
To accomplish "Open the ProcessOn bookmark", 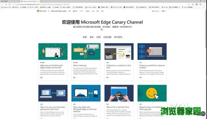I will pos(91,7).
